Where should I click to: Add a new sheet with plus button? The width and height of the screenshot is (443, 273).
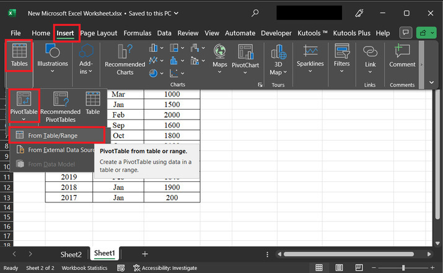[145, 254]
